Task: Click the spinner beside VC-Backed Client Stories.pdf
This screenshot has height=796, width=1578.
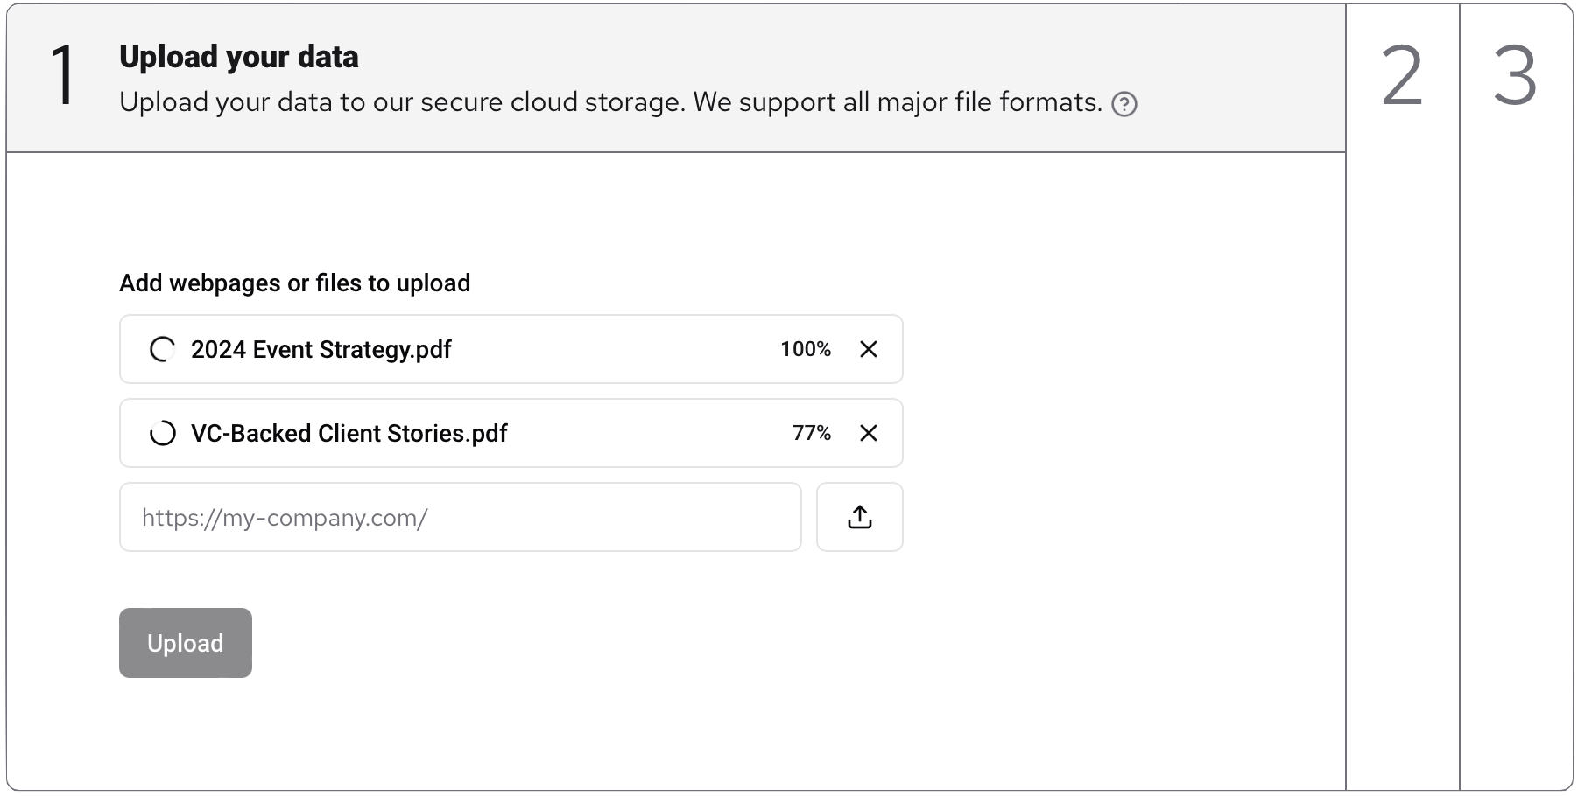Action: [x=163, y=433]
